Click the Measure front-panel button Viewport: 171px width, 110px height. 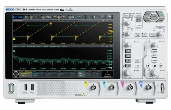tap(126, 15)
